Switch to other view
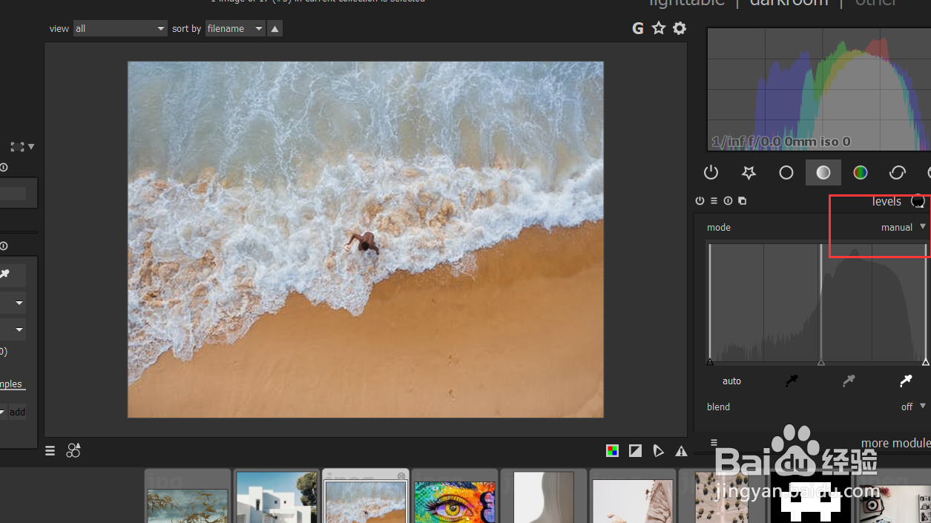Screen dimensions: 931x523 pos(875,2)
